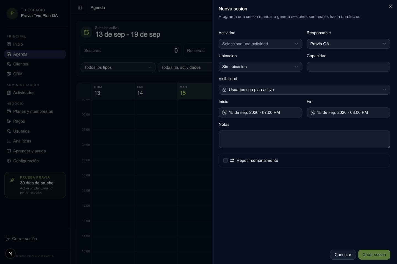Viewport: 397px width, 264px height.
Task: Click the round N badge at bottom left
Action: click(x=10, y=254)
